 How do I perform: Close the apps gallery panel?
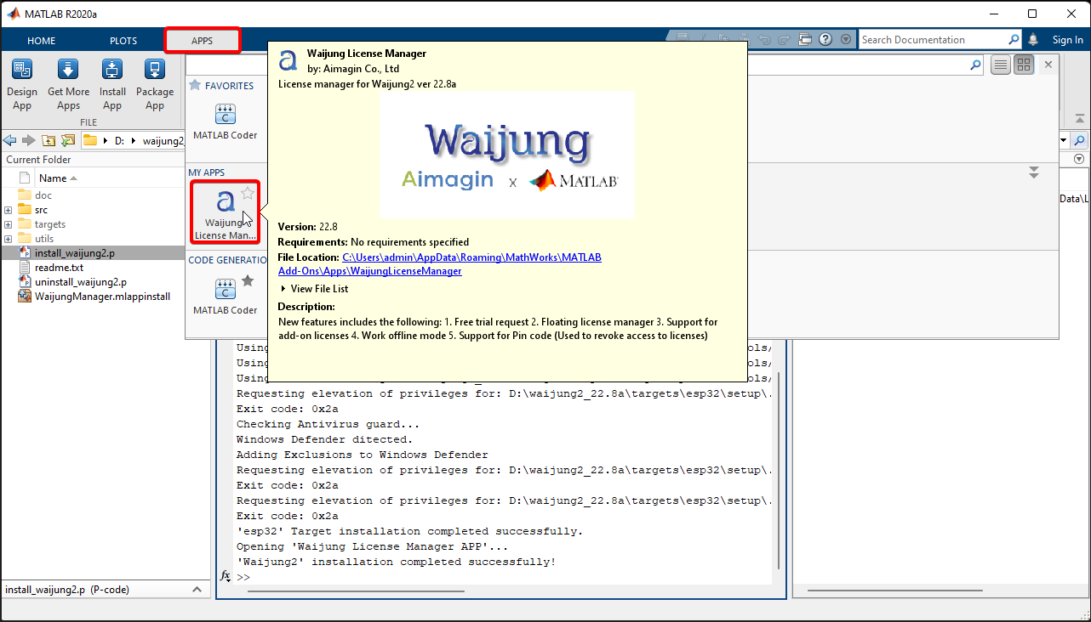coord(1048,65)
